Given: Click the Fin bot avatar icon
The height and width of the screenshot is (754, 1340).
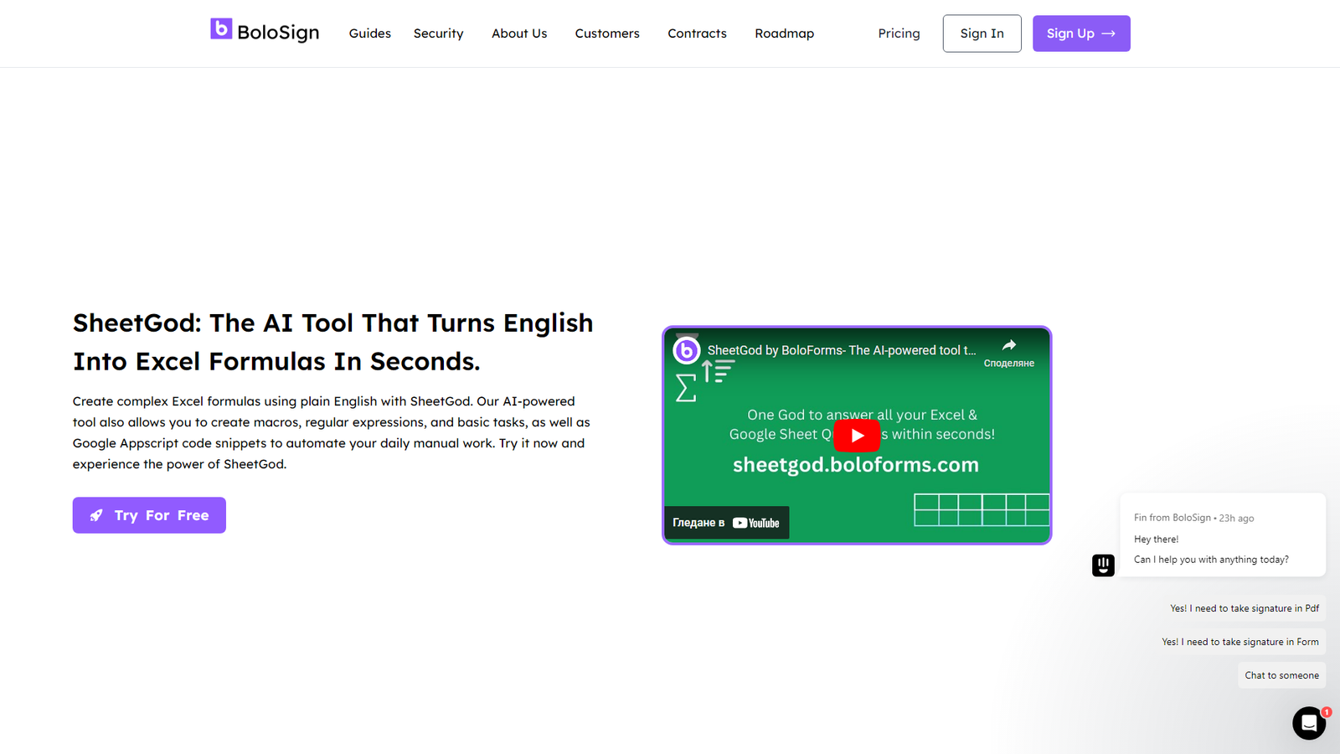Looking at the screenshot, I should (1103, 565).
